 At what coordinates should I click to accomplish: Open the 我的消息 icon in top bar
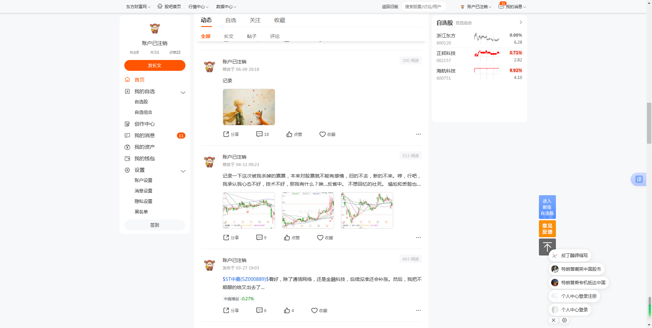point(501,6)
